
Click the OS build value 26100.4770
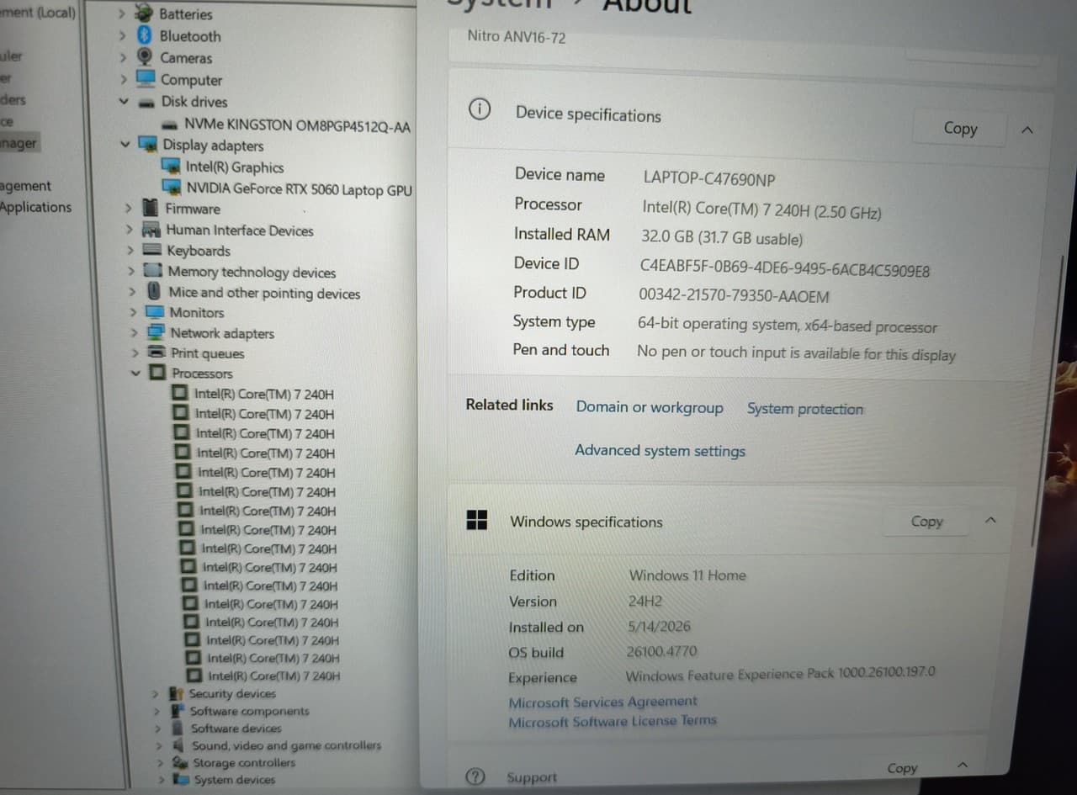point(661,651)
